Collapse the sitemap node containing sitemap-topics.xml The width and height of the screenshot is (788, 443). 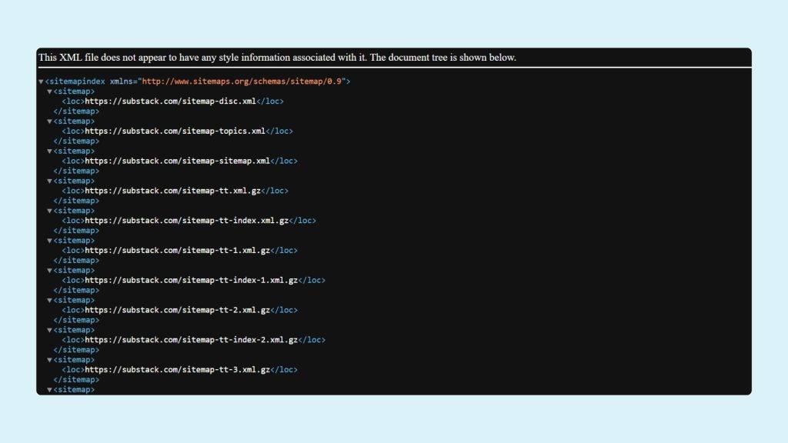[50, 121]
